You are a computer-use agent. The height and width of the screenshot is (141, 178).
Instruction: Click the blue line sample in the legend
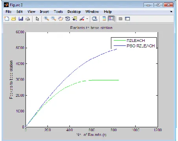(x=119, y=46)
